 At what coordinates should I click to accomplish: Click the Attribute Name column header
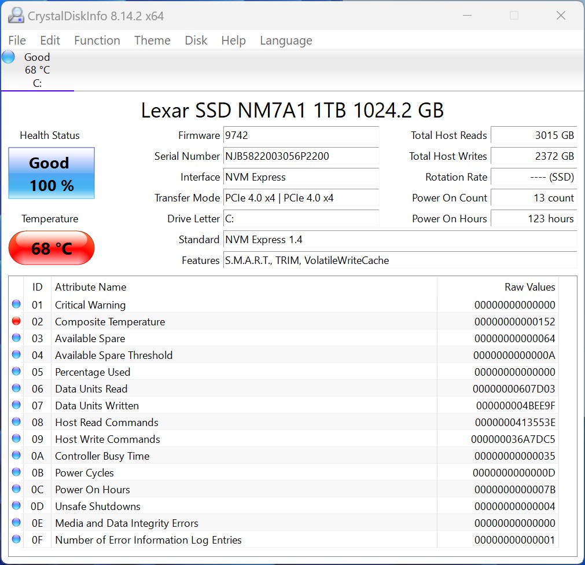point(90,287)
